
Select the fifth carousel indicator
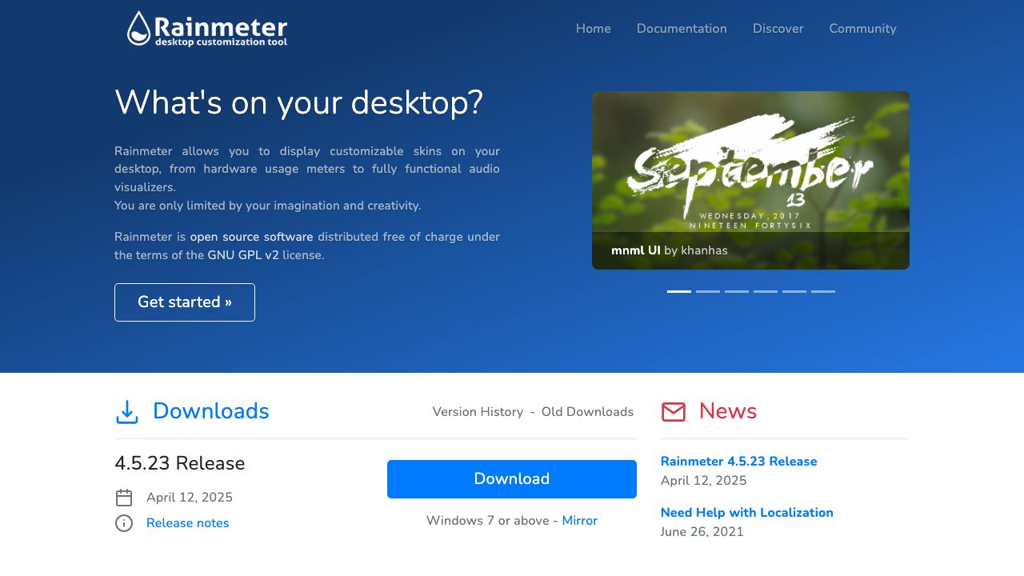click(x=794, y=292)
